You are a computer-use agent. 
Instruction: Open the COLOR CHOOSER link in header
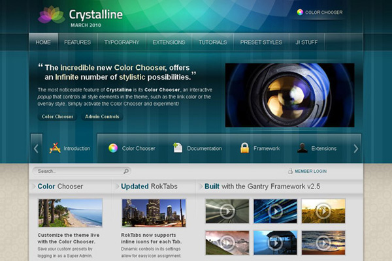click(x=324, y=12)
